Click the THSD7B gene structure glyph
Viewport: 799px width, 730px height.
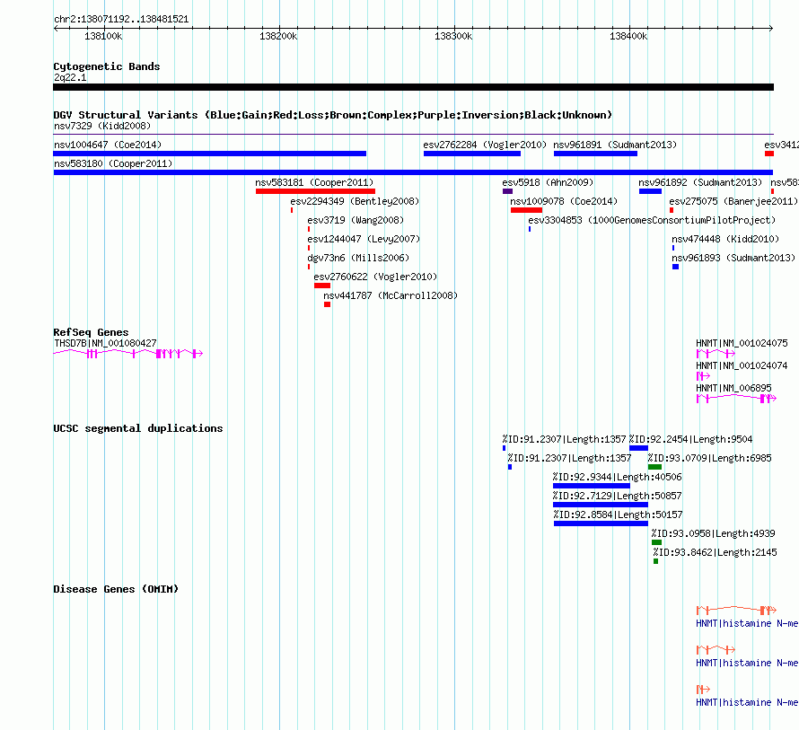[x=127, y=353]
